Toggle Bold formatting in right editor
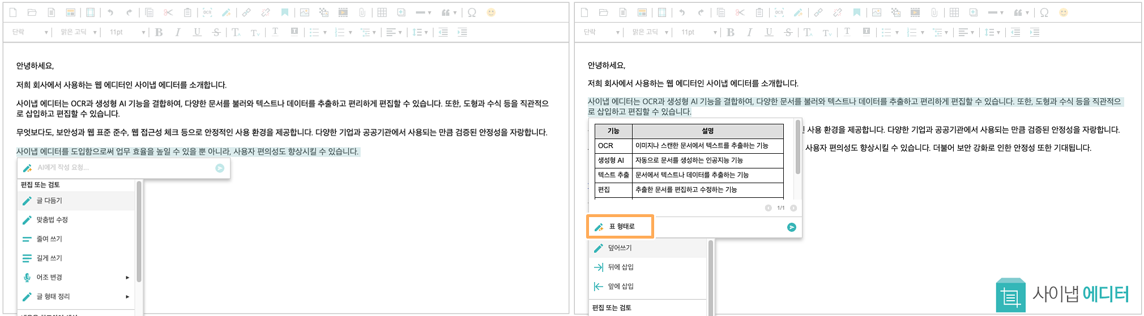Image resolution: width=1144 pixels, height=316 pixels. pyautogui.click(x=731, y=32)
